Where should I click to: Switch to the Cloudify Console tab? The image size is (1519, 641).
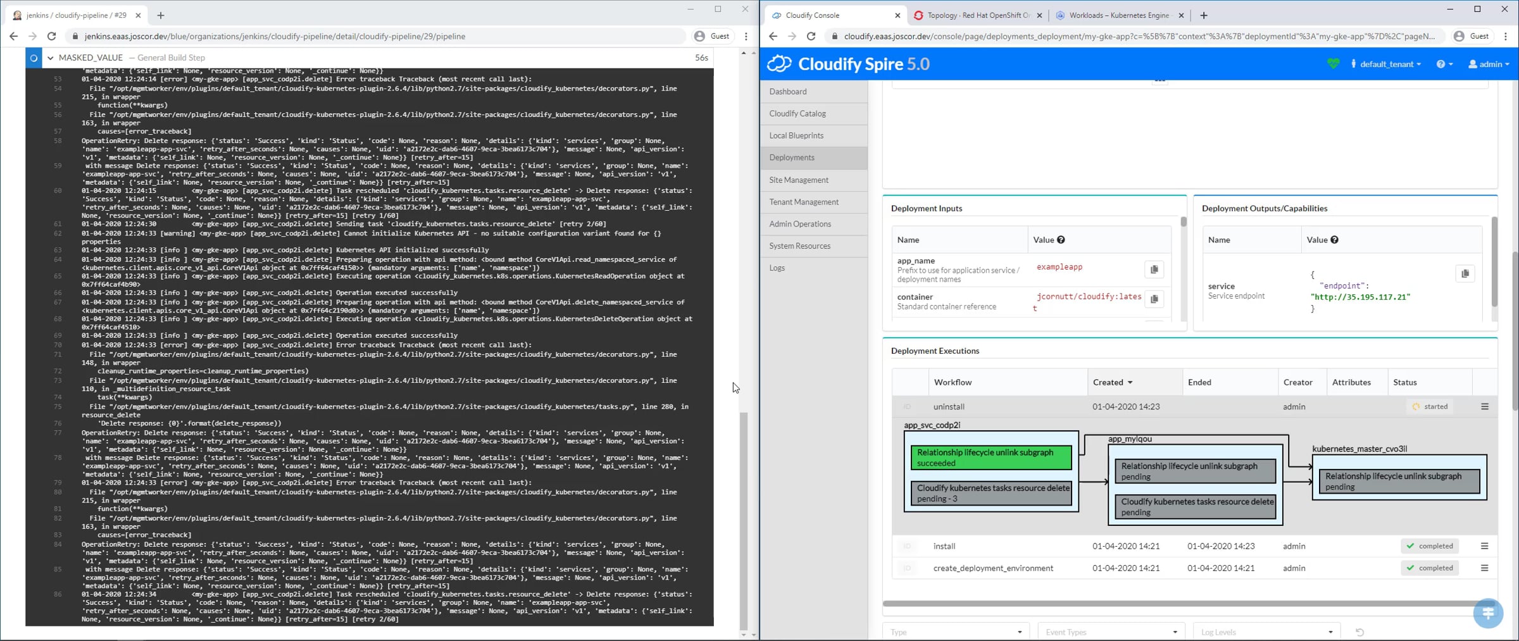point(835,15)
